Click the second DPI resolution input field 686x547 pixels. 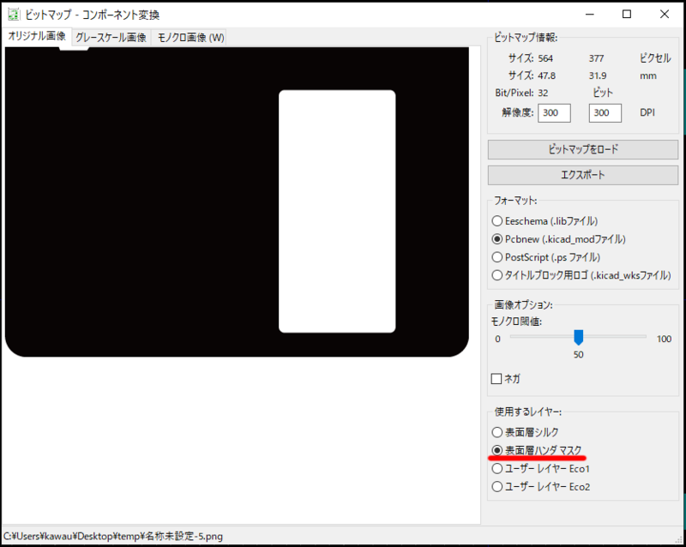click(605, 112)
